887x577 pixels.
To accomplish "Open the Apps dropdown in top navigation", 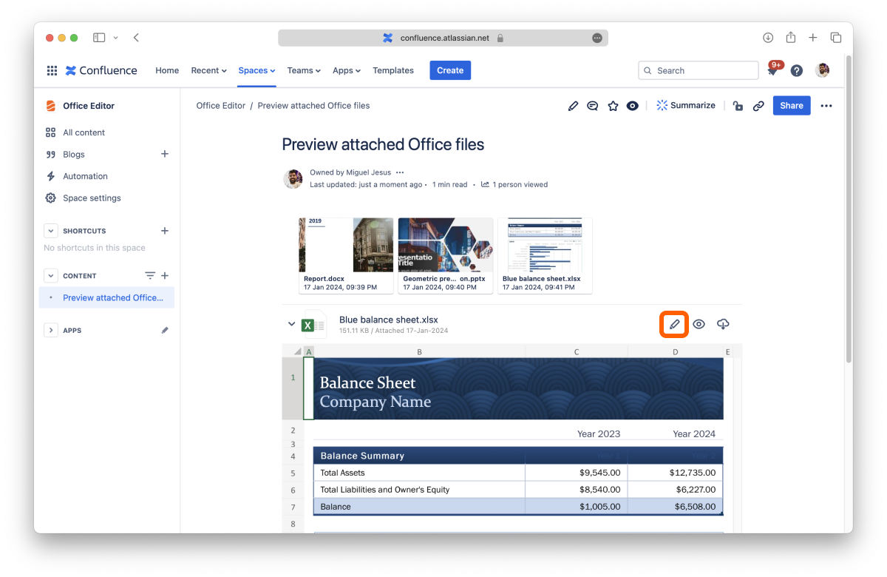I will click(347, 71).
